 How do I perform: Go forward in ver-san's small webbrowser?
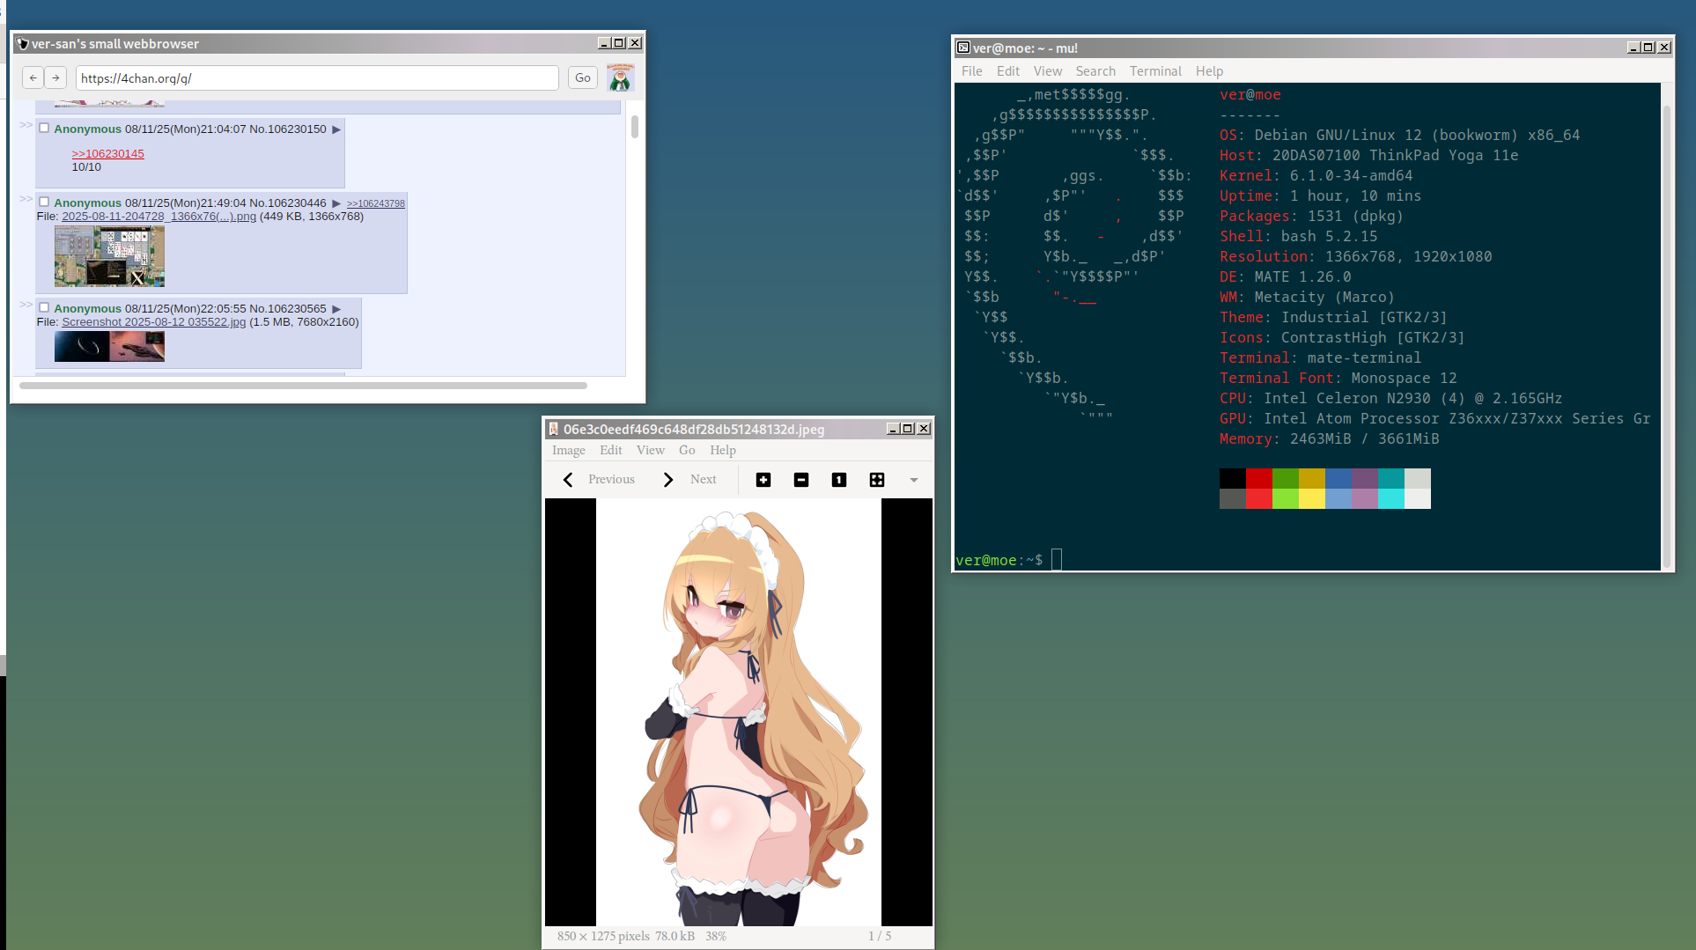55,78
